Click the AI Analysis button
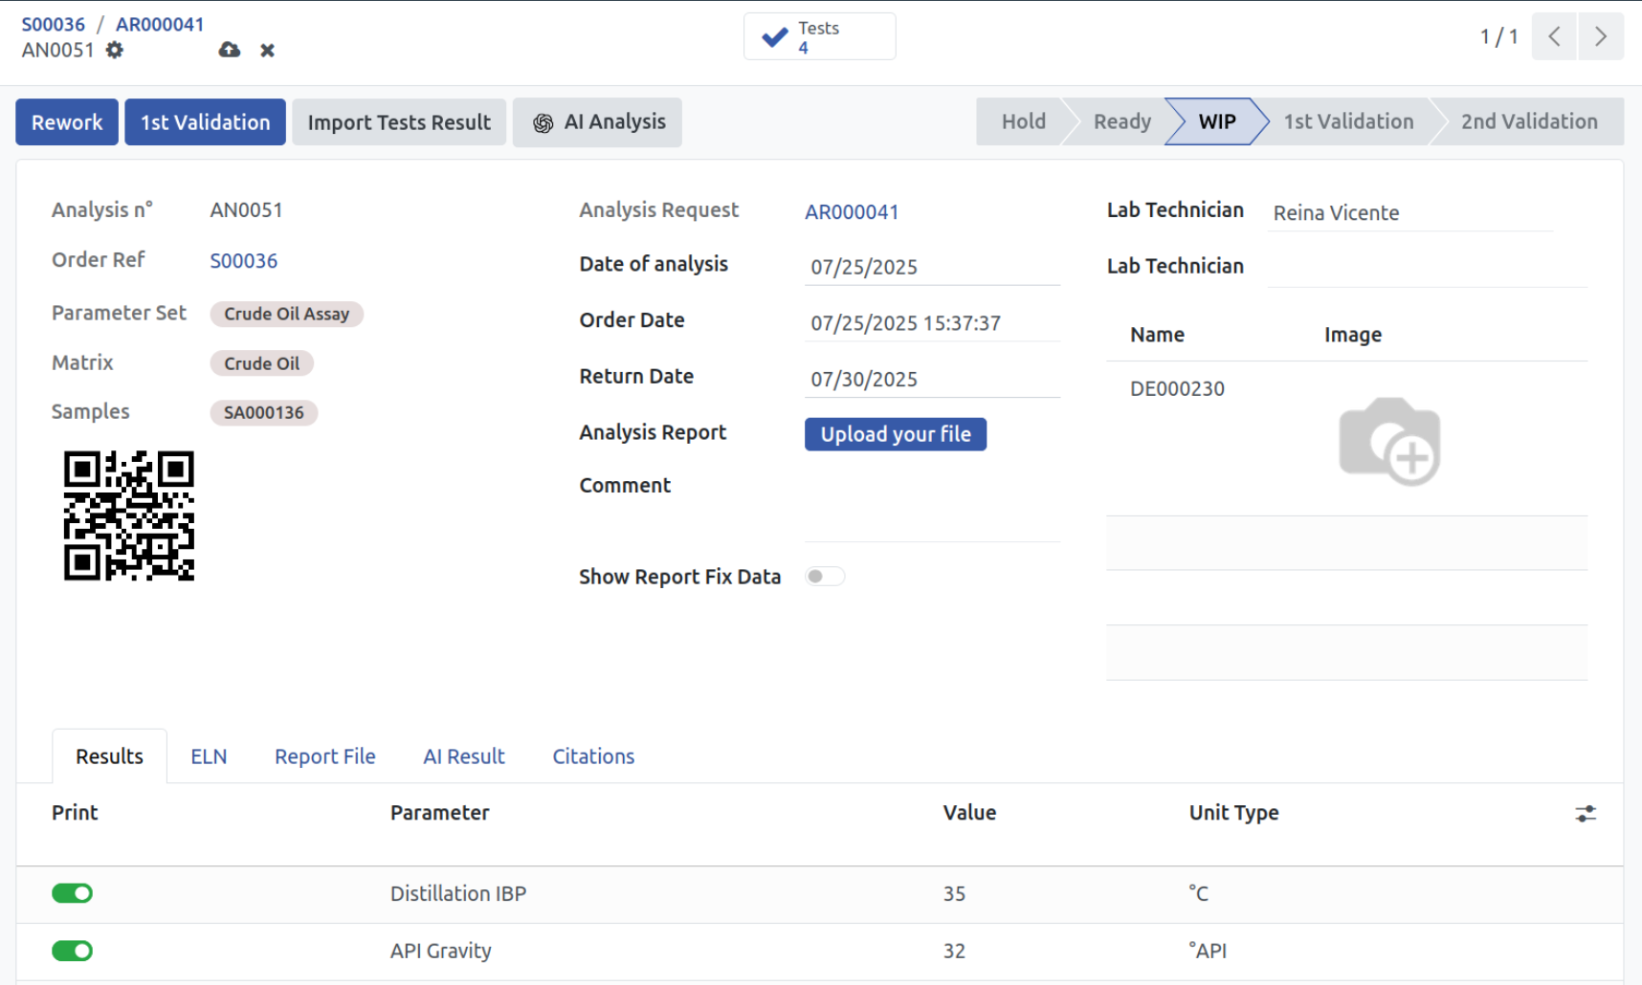1642x985 pixels. pyautogui.click(x=597, y=122)
